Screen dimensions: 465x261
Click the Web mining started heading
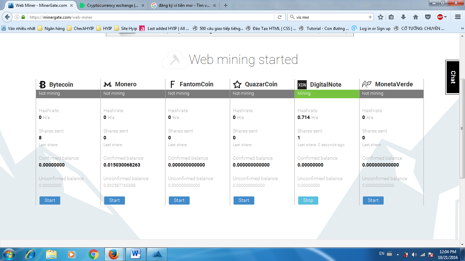tap(243, 59)
